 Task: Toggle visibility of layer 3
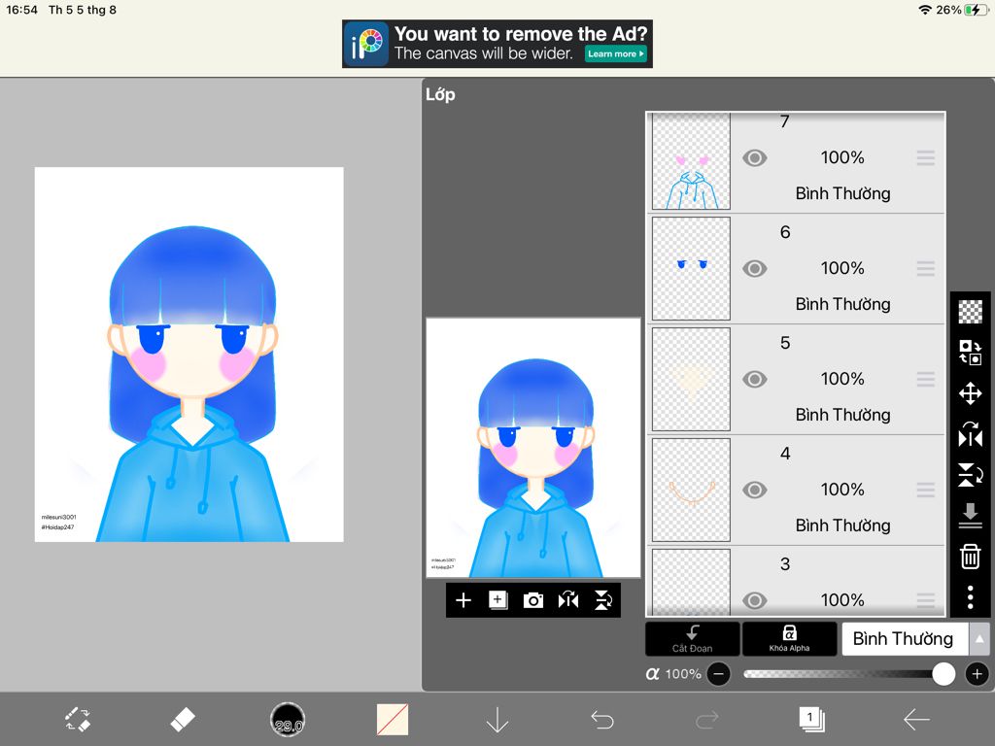pyautogui.click(x=754, y=600)
